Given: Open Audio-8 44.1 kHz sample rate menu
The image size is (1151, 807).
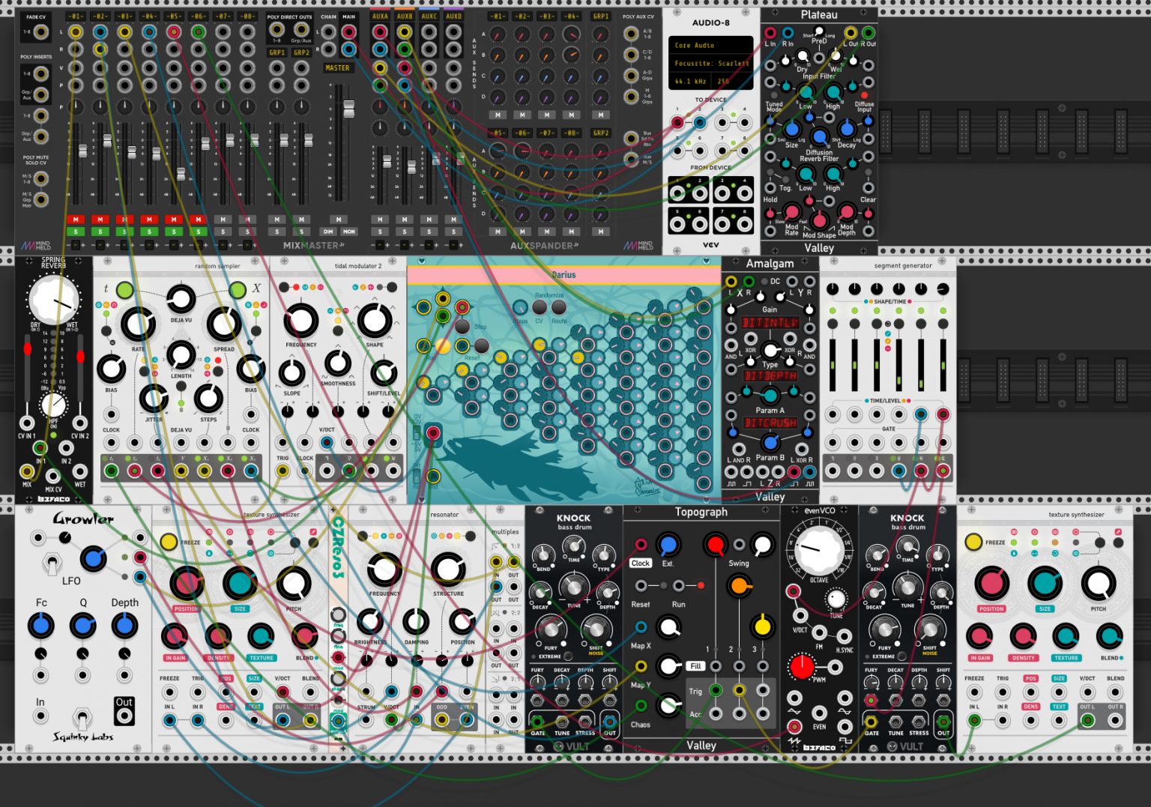Looking at the screenshot, I should [690, 82].
